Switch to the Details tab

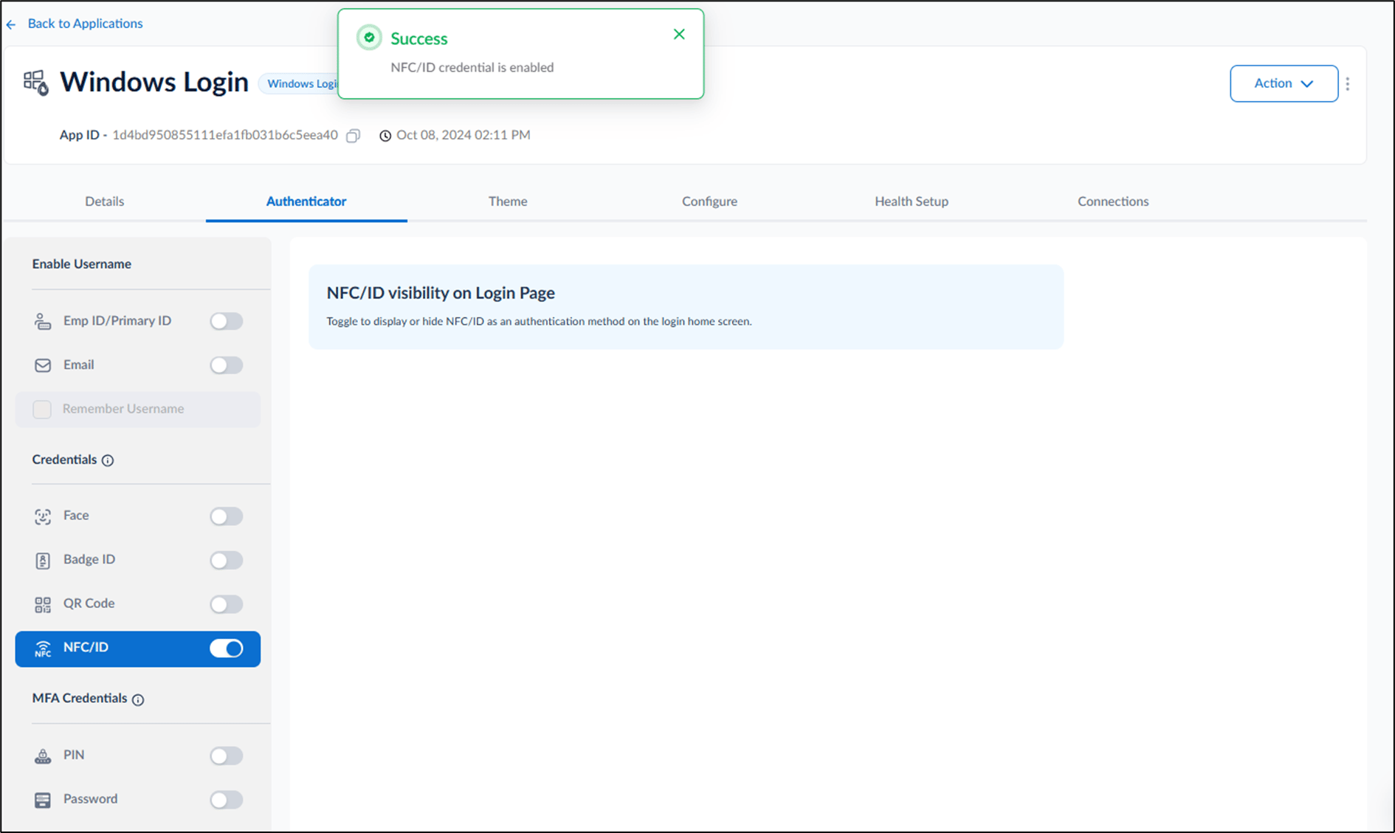(x=104, y=201)
